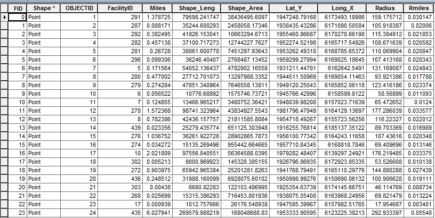Click Lat_Y cell 1953262.49318
This screenshot has height=218, width=435.
tap(294, 51)
